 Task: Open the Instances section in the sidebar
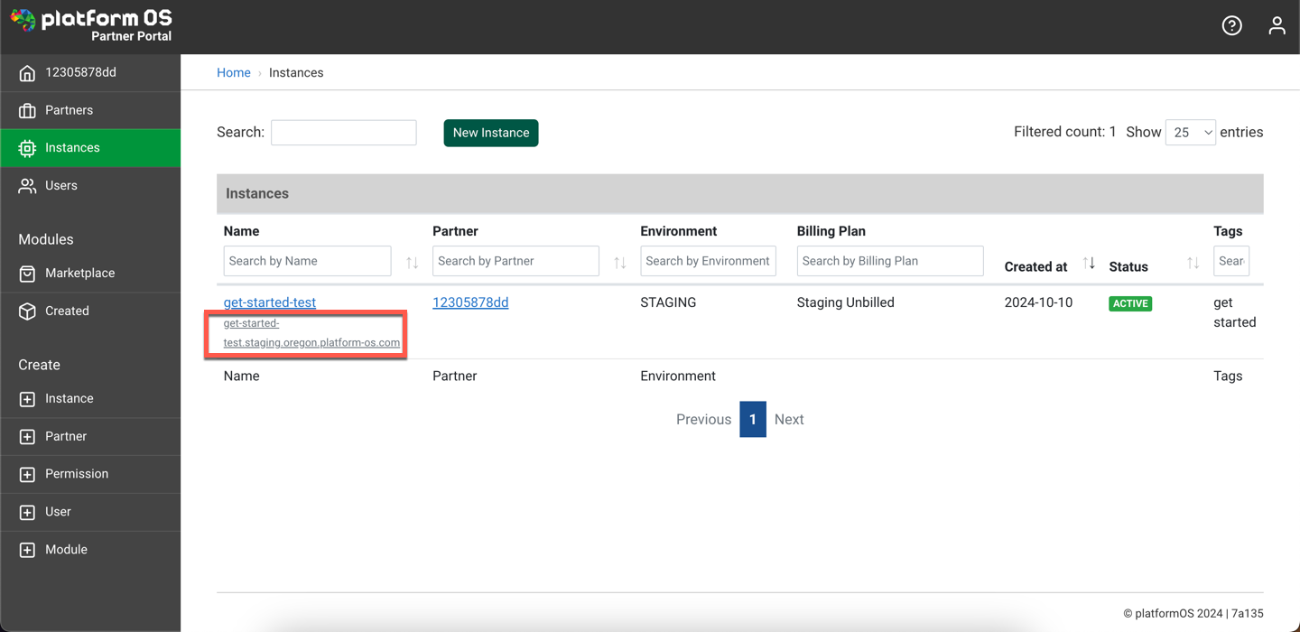point(72,147)
